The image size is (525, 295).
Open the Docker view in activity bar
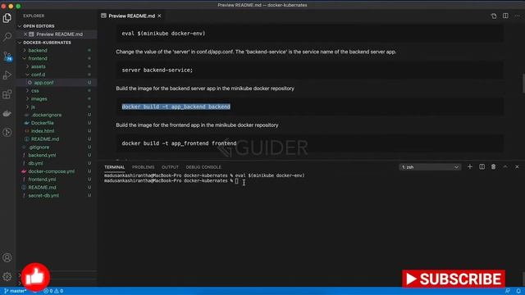(7, 113)
